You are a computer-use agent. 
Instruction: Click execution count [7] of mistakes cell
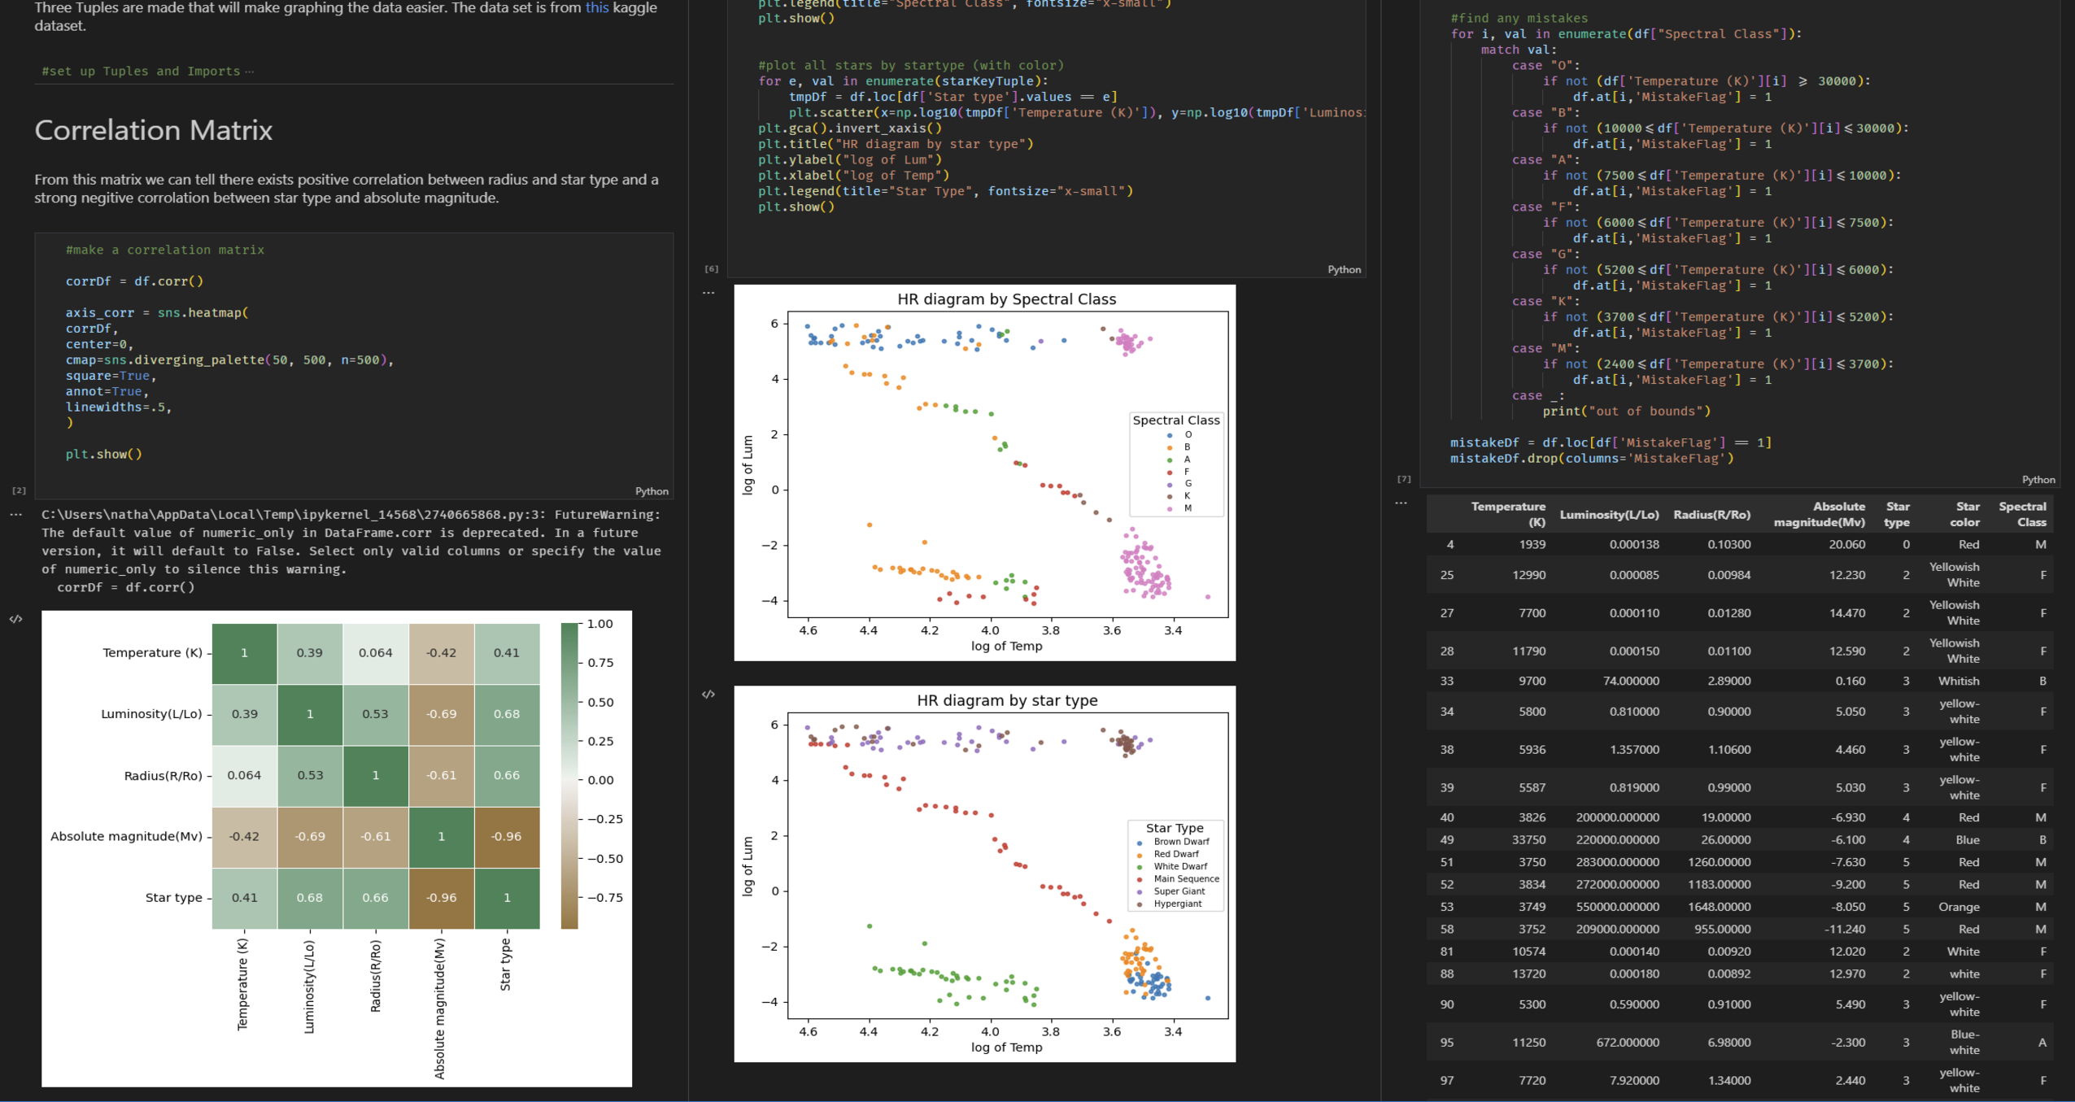(1404, 479)
